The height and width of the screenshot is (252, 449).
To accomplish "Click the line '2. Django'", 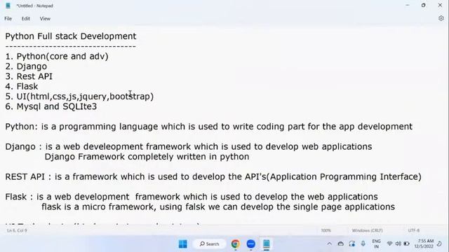I will click(26, 66).
